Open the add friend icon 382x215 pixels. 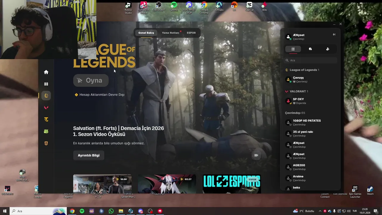coord(328,49)
